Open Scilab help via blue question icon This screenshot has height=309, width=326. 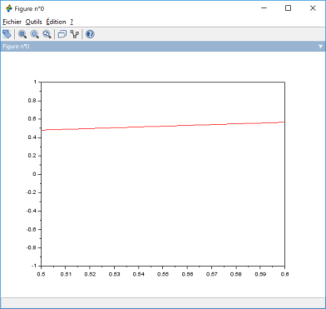point(90,34)
